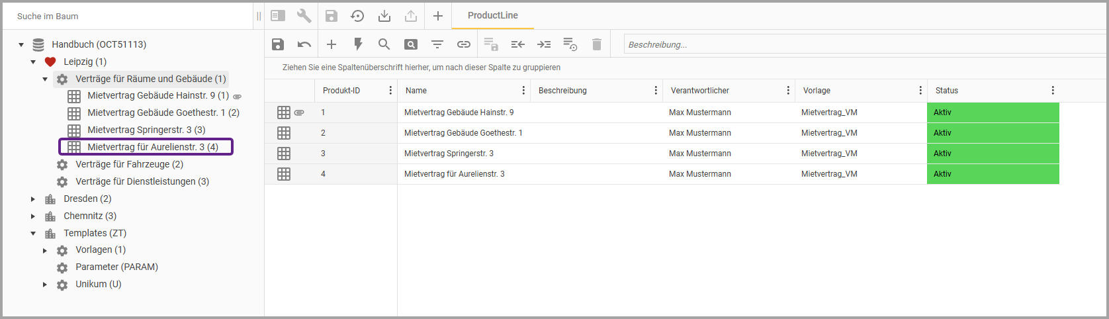
Task: Click the download icon in top toolbar
Action: pyautogui.click(x=384, y=16)
